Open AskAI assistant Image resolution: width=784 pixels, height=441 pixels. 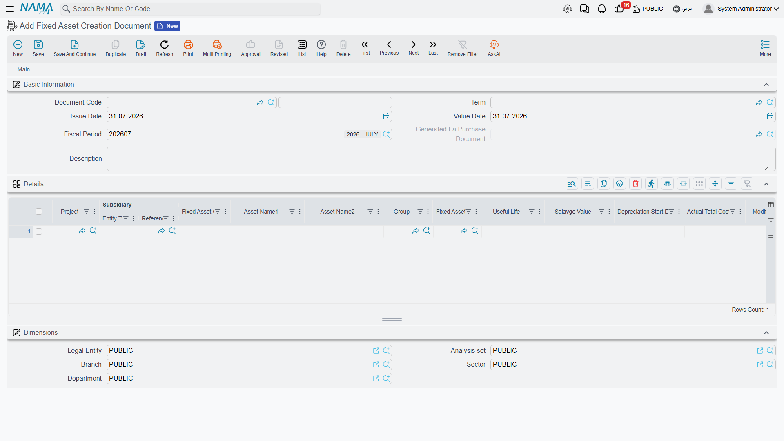(x=494, y=48)
